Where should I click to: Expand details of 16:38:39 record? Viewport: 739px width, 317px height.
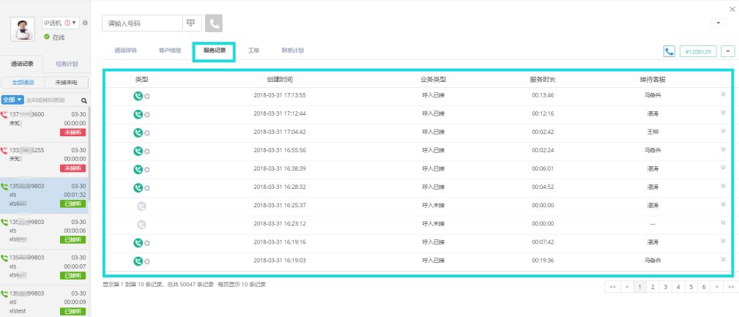(x=723, y=167)
